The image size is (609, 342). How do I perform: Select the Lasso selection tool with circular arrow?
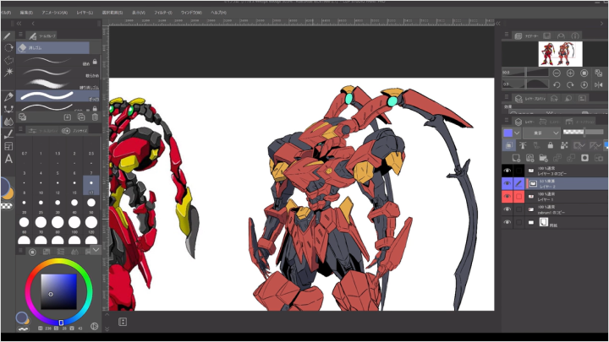pos(8,47)
